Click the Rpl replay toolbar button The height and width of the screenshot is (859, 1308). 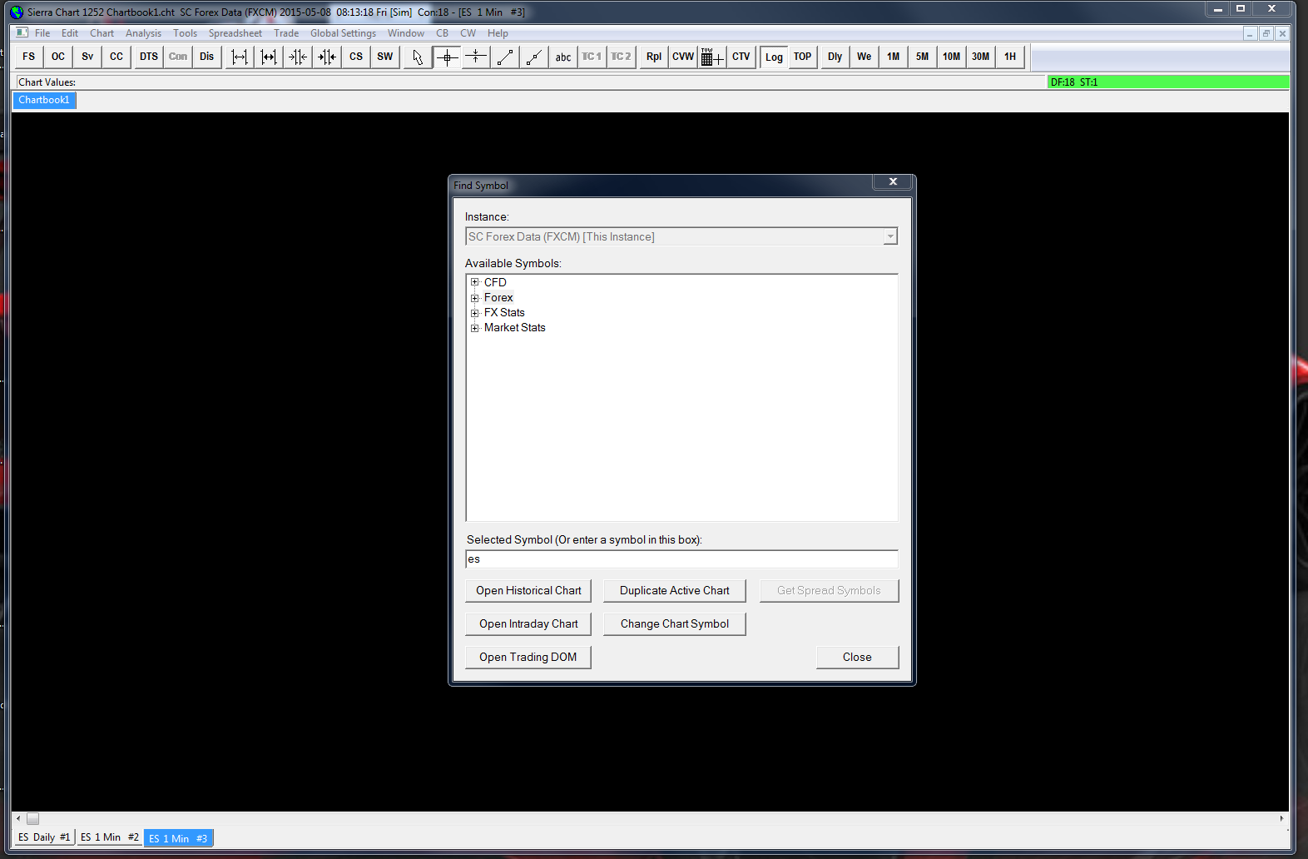click(654, 57)
